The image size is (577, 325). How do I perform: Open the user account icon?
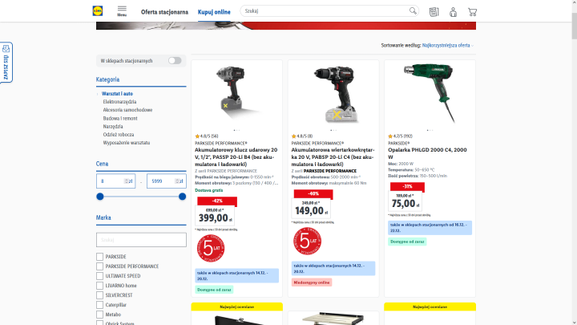tap(453, 12)
